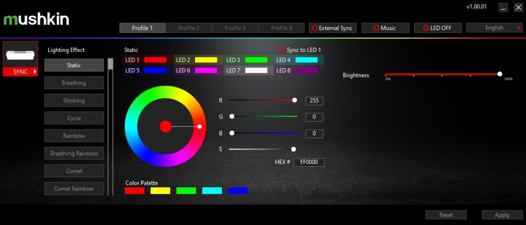Open the English language dropdown
The image size is (526, 225).
coord(494,28)
